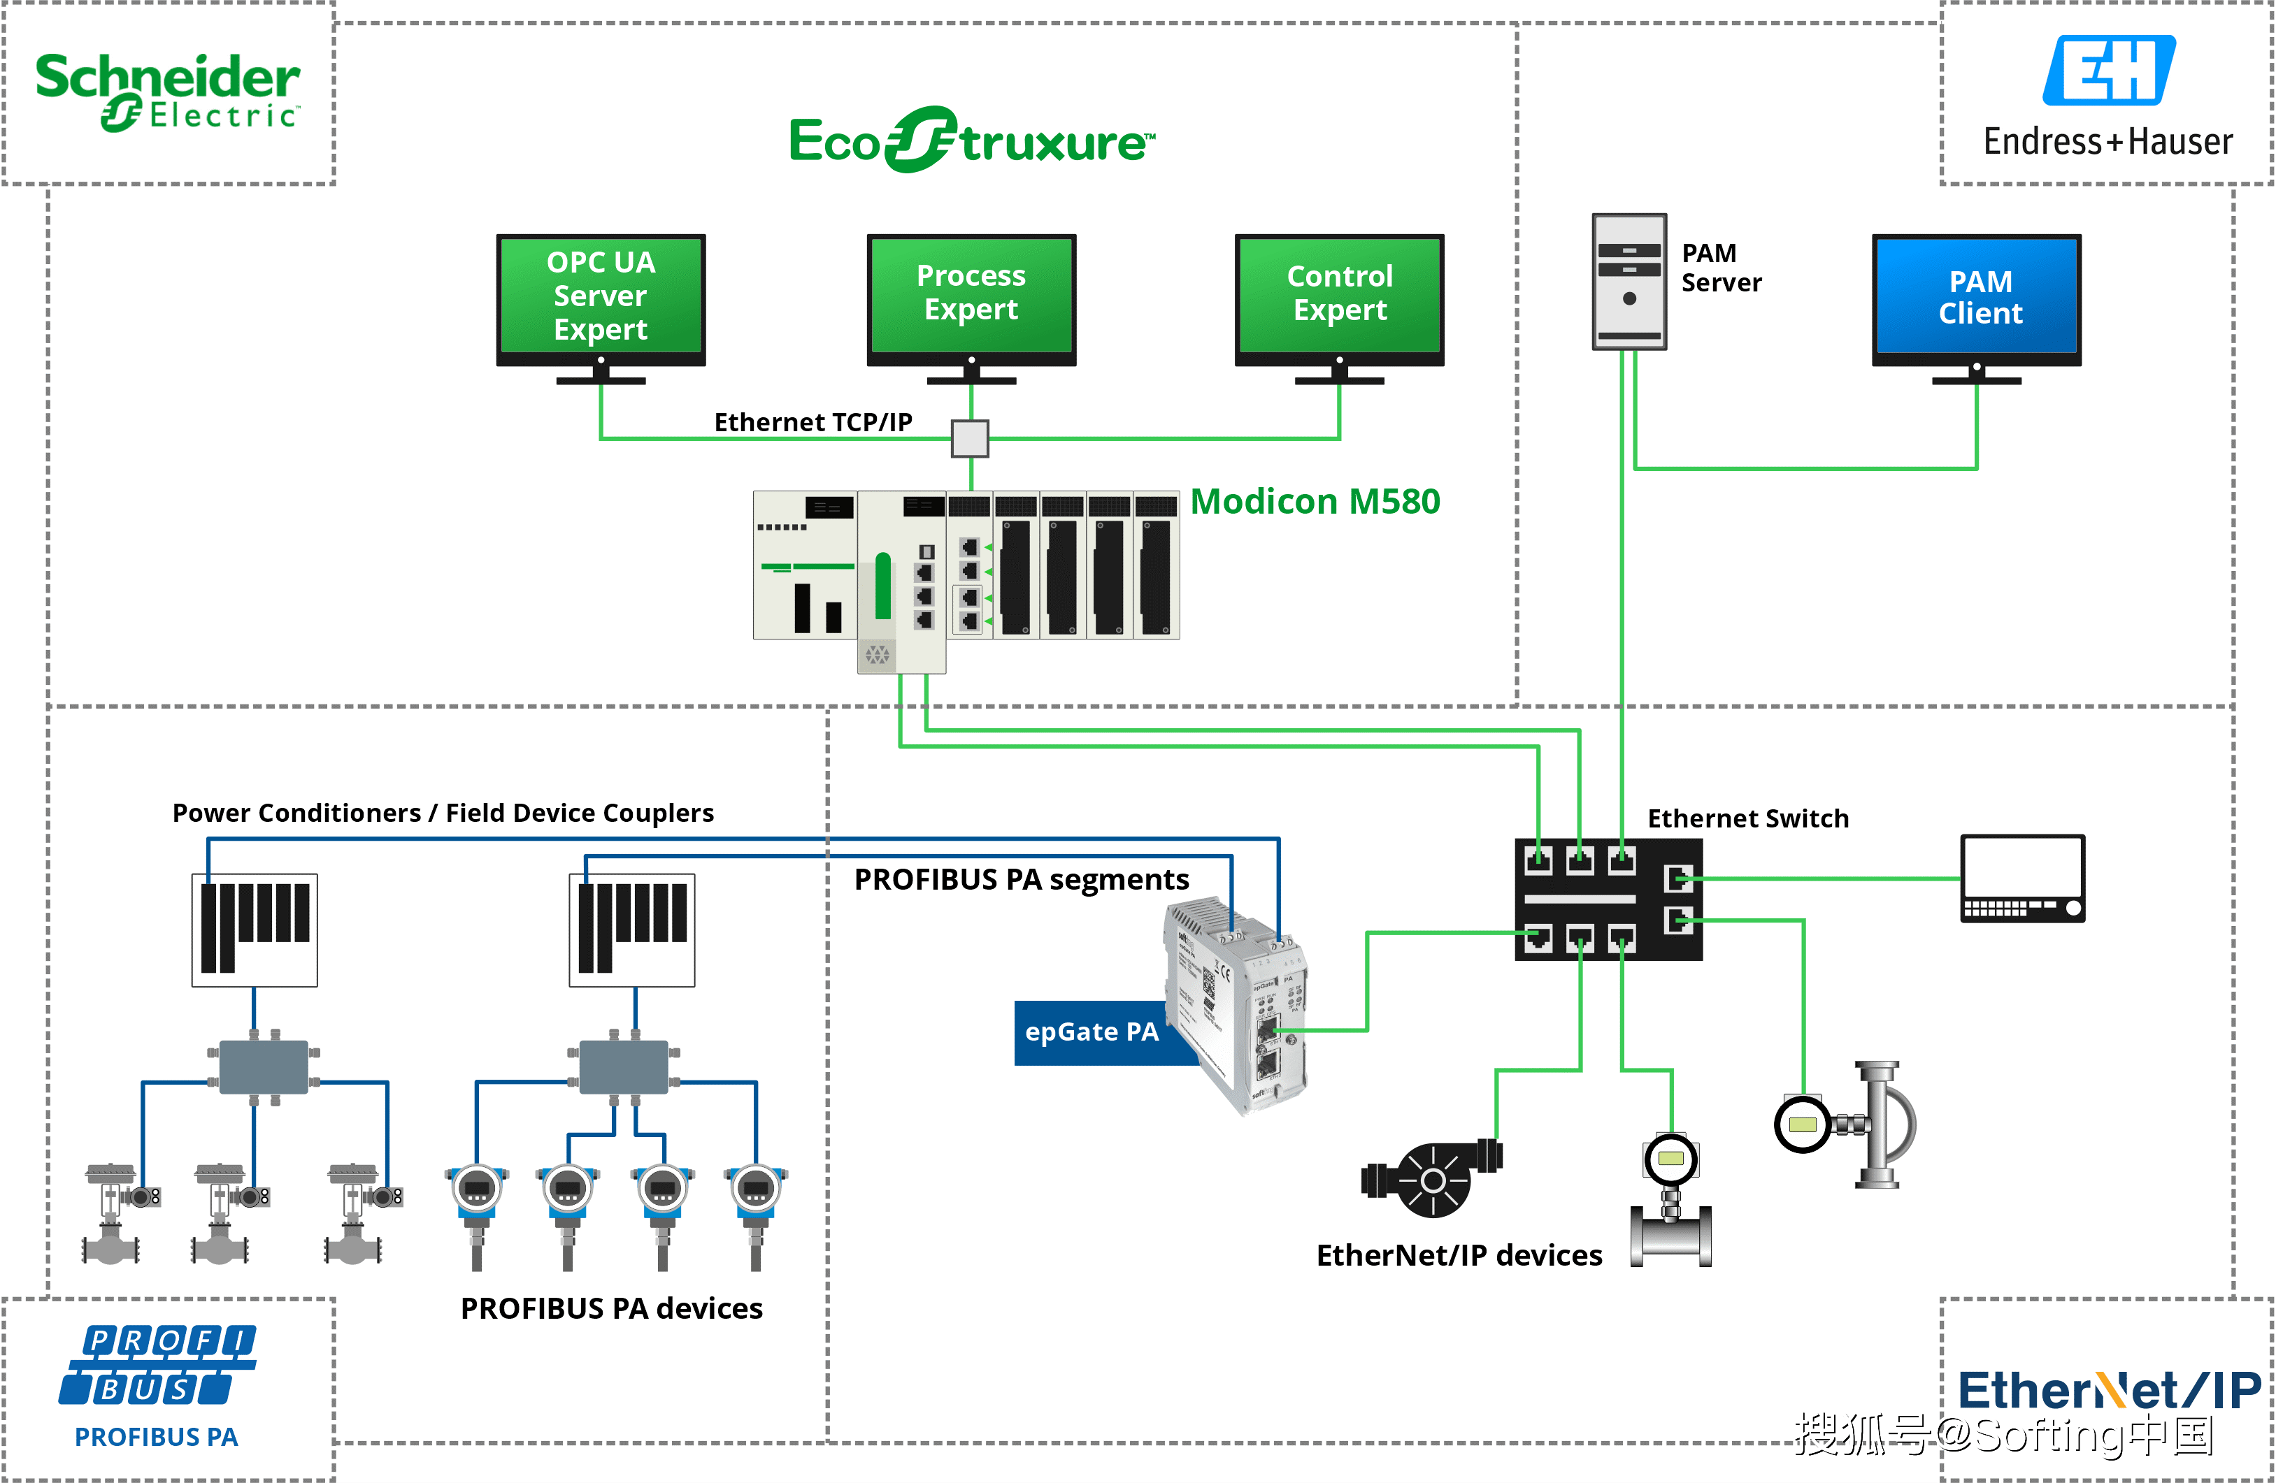The image size is (2276, 1483).
Task: Click the leftmost blue PA transmitter
Action: 477,1217
